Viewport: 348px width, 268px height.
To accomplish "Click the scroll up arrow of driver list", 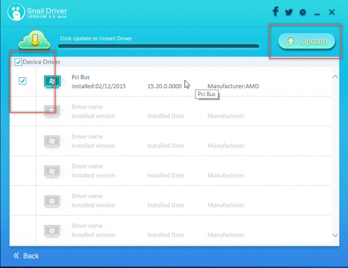I will 335,77.
